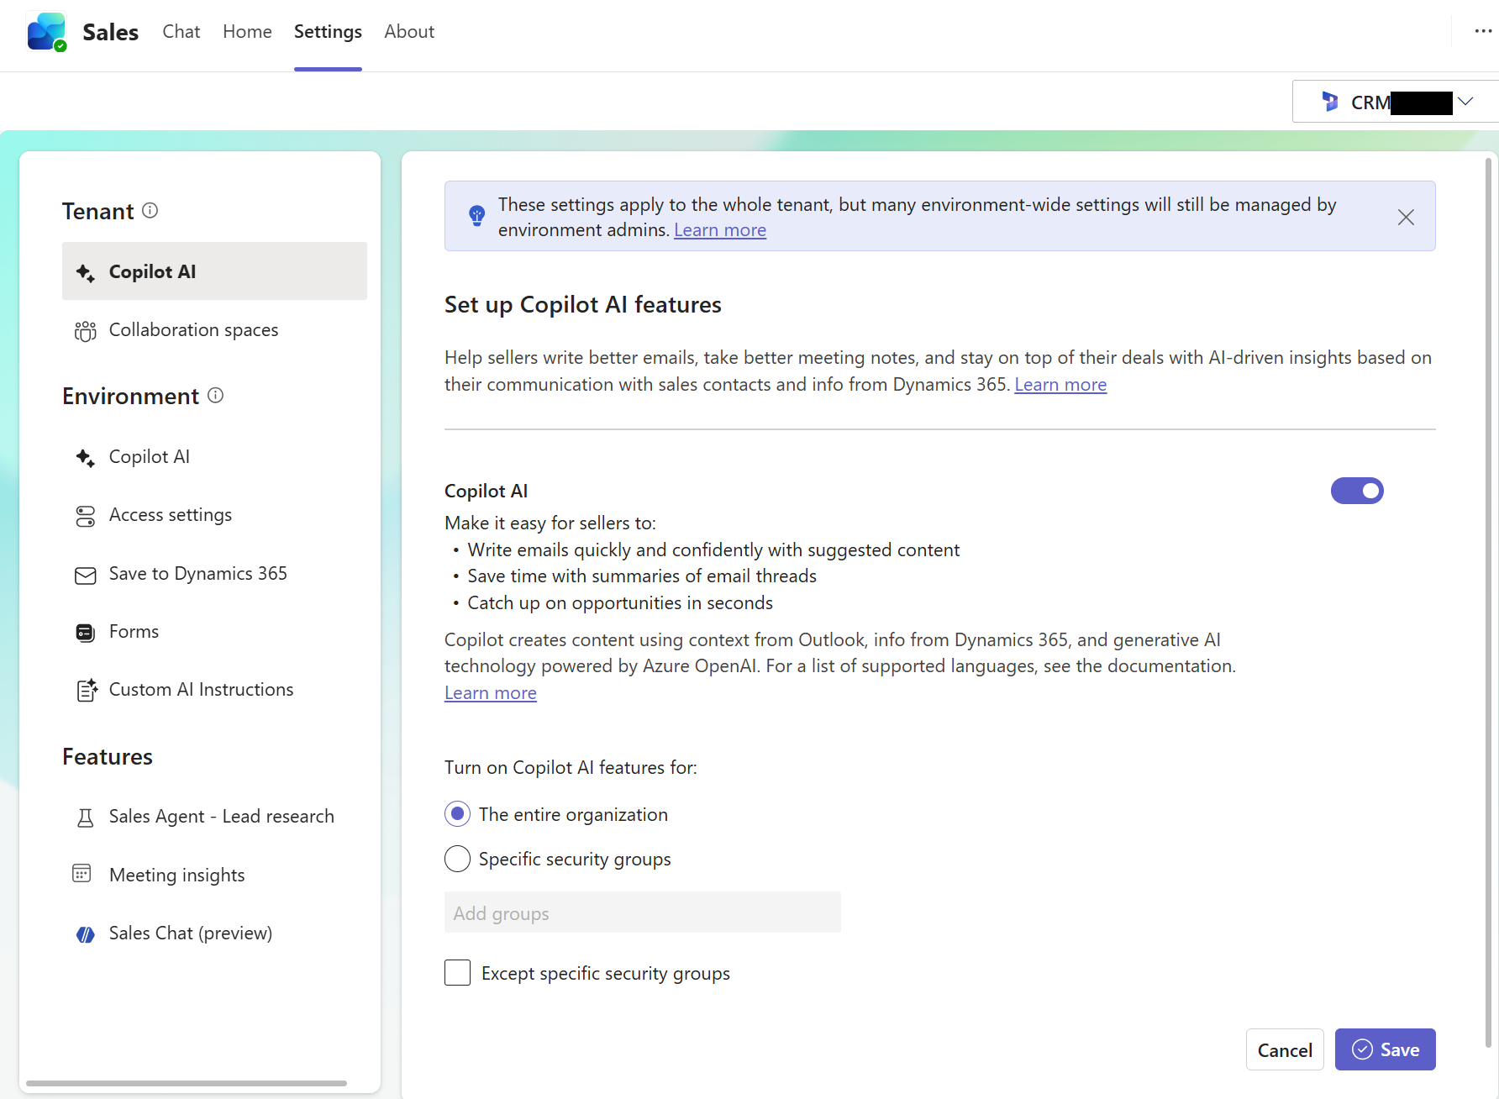Screen dimensions: 1499x1099
Task: Expand the CRM environment dropdown
Action: point(1465,102)
